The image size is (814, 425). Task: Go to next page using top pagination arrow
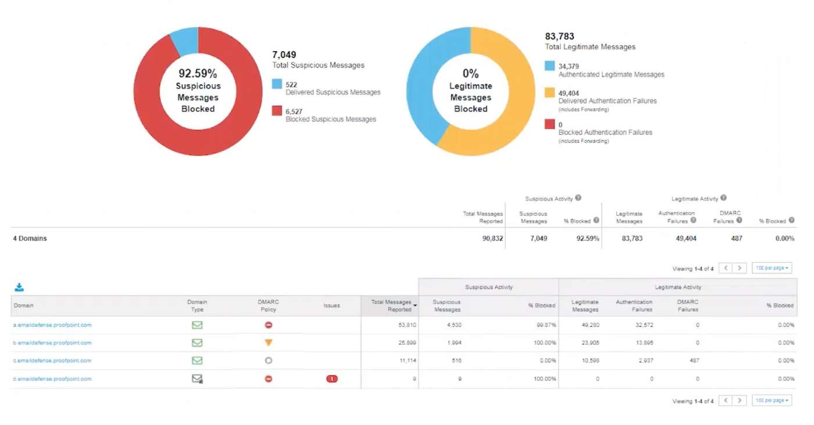coord(740,268)
